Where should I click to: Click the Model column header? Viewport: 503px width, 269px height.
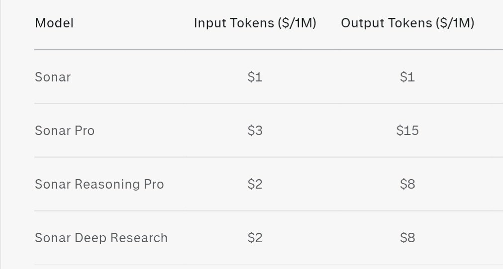tap(54, 23)
